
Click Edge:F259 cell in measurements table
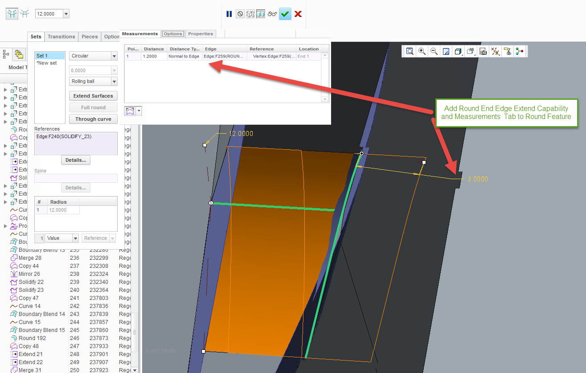pyautogui.click(x=225, y=57)
